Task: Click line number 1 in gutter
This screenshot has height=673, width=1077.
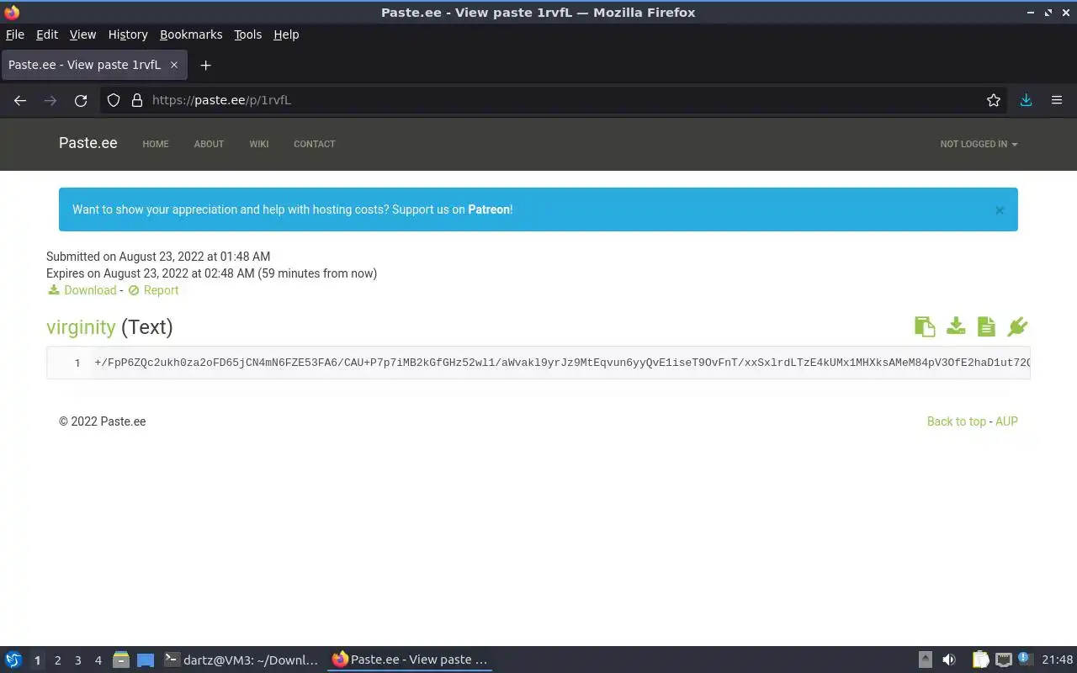Action: click(x=77, y=363)
